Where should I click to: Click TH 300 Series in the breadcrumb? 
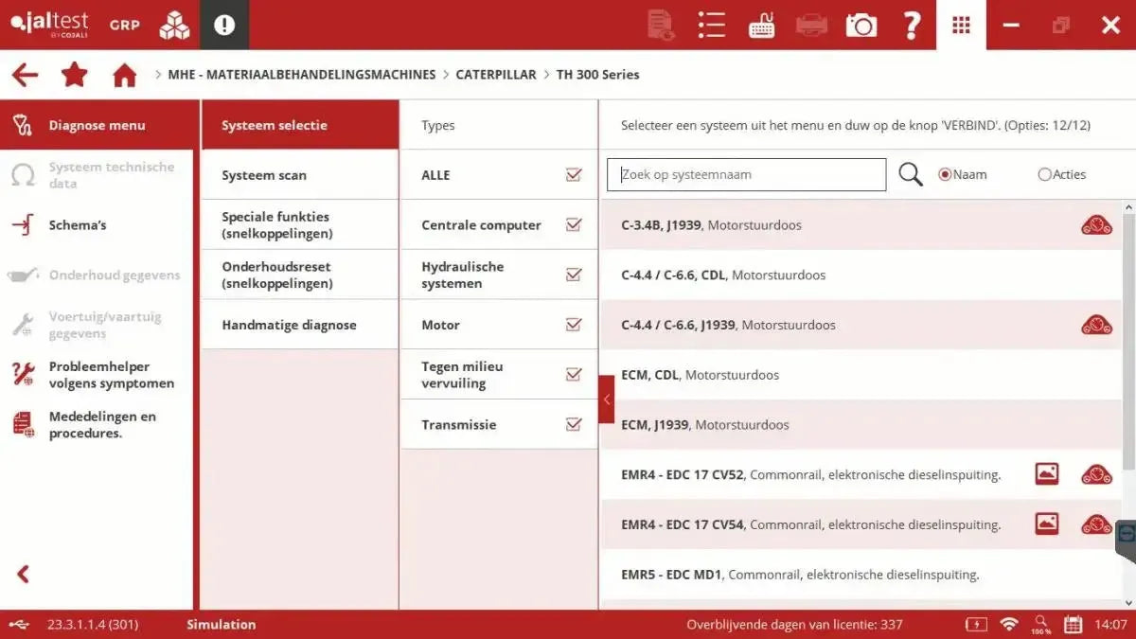598,74
